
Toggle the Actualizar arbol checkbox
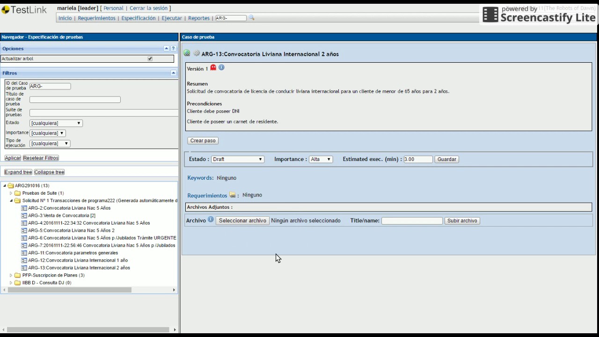click(150, 59)
